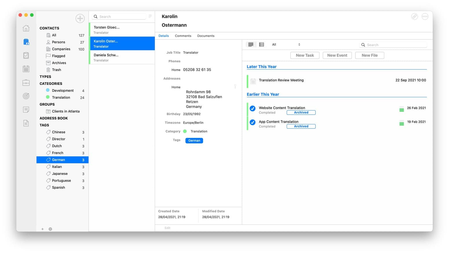Uncheck the App Content Translation task checkmark
Viewport: 449px width, 253px height.
click(x=253, y=122)
